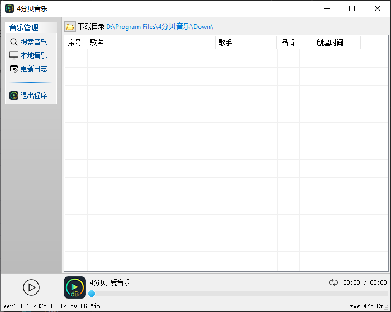391x312 pixels.
Task: Click the update log icon
Action: [14, 69]
